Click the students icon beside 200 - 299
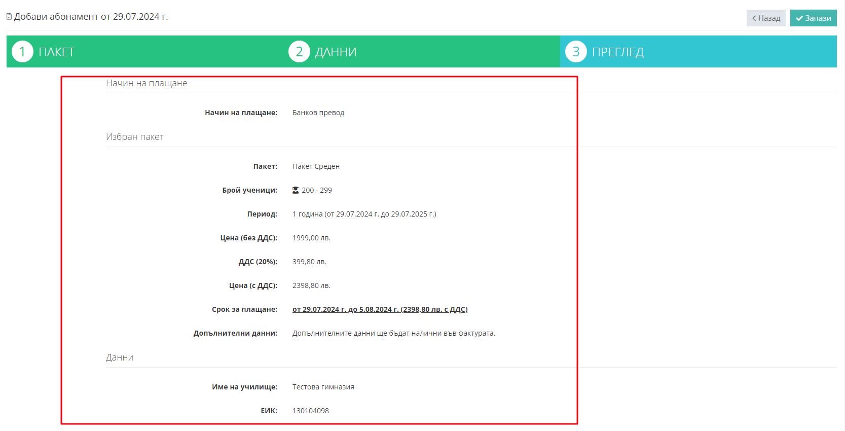Viewport: 845px width, 431px height. click(296, 190)
